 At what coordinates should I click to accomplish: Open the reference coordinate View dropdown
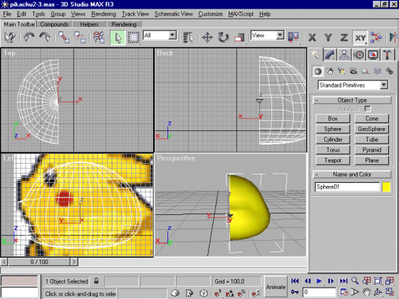coord(280,35)
